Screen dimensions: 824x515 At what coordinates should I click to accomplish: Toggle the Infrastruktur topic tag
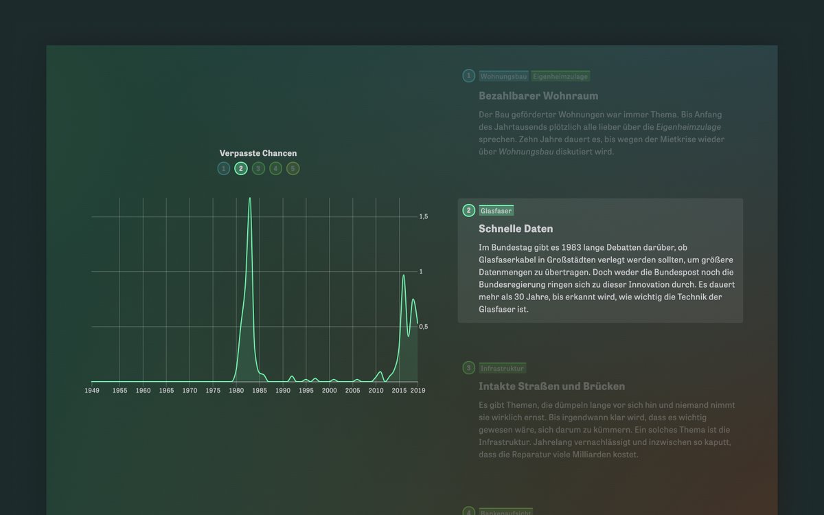[x=503, y=368]
